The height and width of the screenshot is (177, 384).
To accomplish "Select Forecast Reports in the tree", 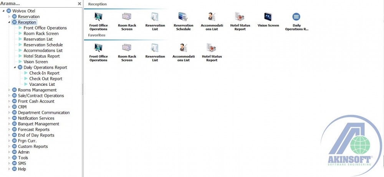I will tap(33, 129).
